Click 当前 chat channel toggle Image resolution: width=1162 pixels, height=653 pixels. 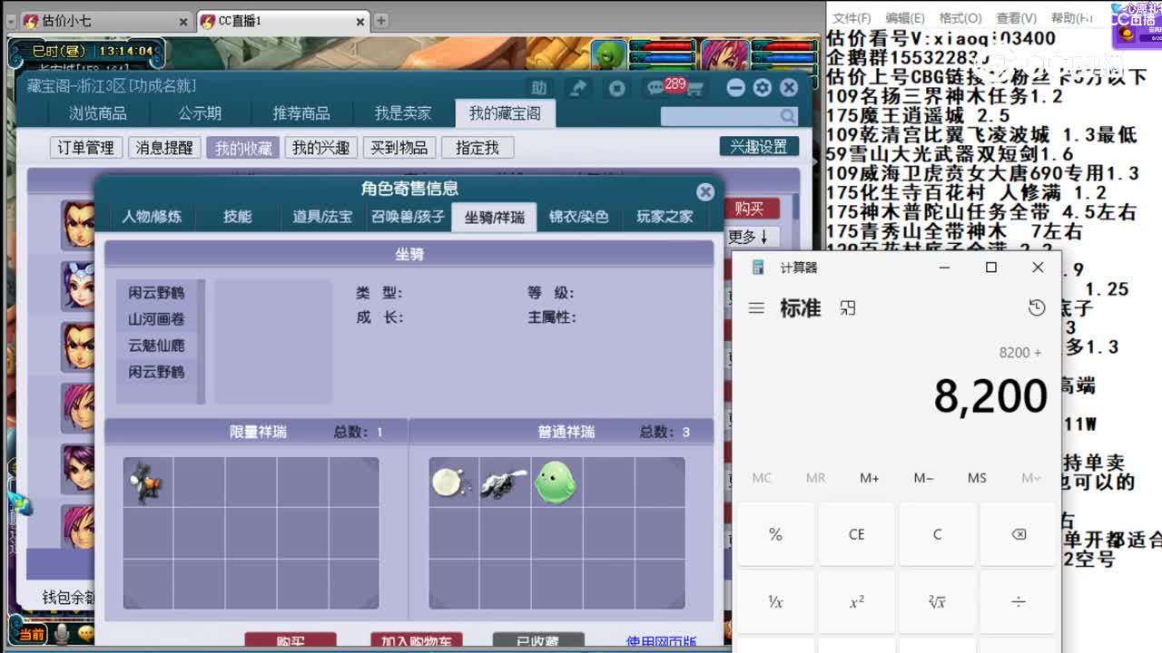click(31, 636)
